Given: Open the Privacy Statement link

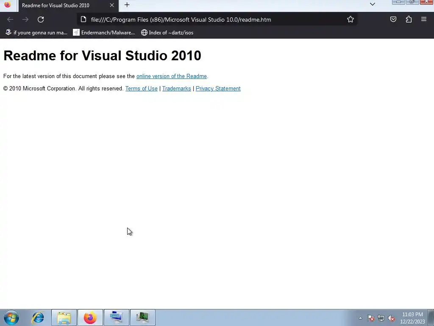Looking at the screenshot, I should pos(218,88).
